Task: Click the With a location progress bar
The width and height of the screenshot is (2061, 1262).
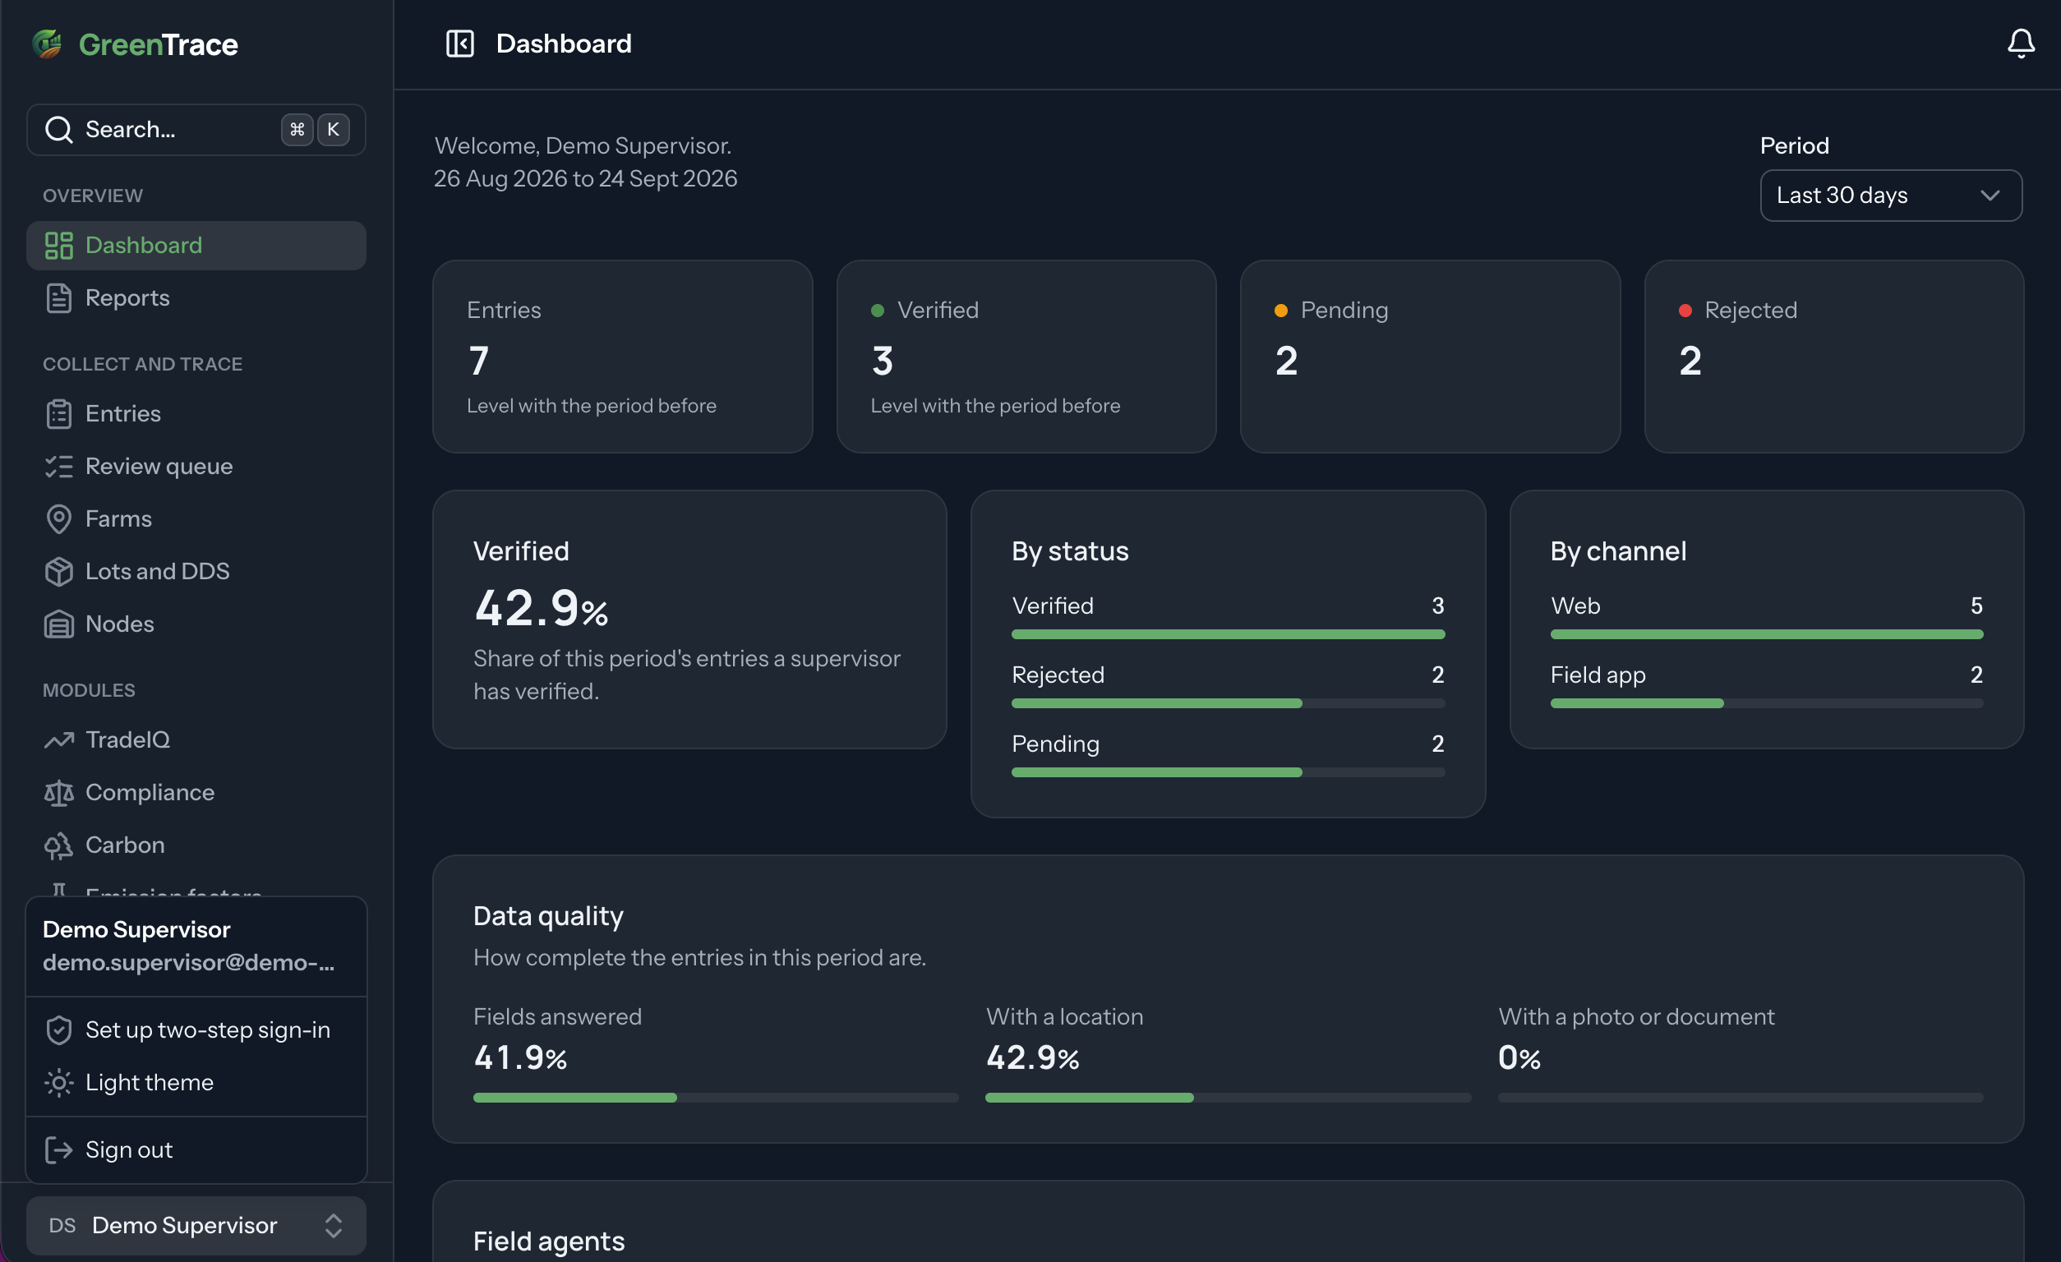Action: tap(1228, 1098)
